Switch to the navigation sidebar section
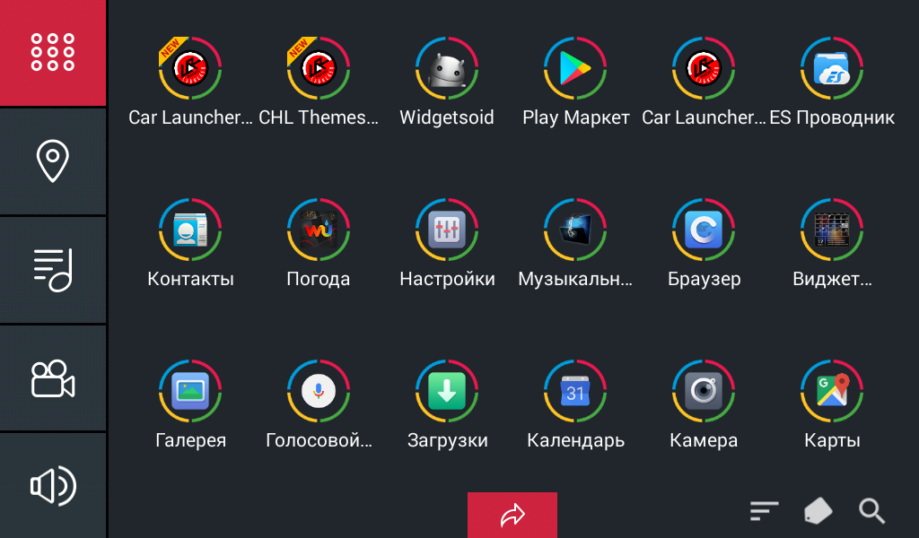 [52, 160]
